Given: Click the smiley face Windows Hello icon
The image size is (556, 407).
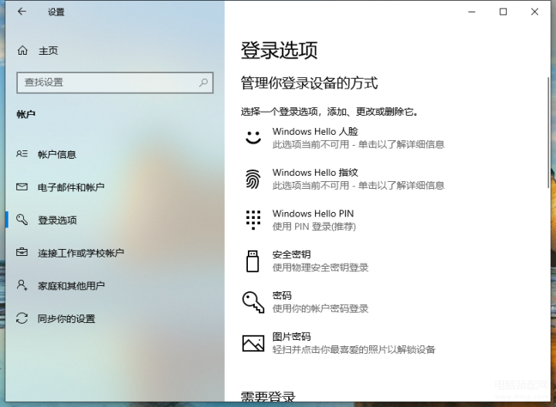Looking at the screenshot, I should click(253, 137).
